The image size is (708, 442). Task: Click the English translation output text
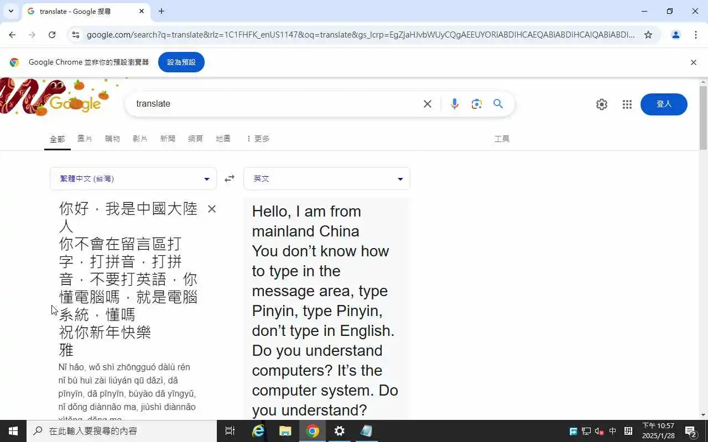click(326, 311)
